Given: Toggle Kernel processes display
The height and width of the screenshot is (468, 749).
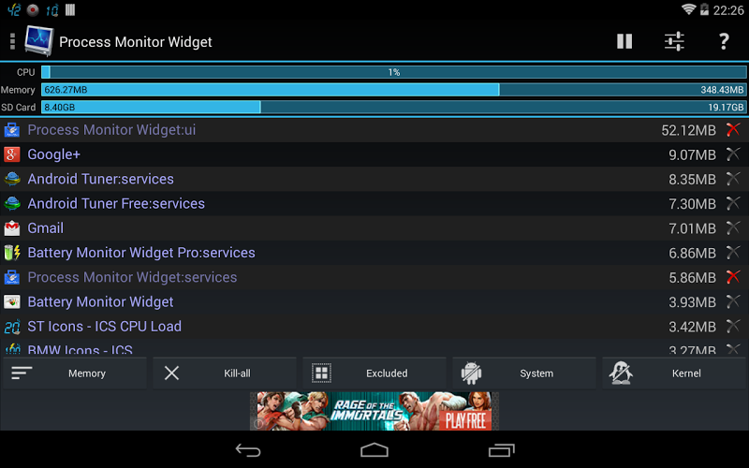Looking at the screenshot, I should [674, 373].
